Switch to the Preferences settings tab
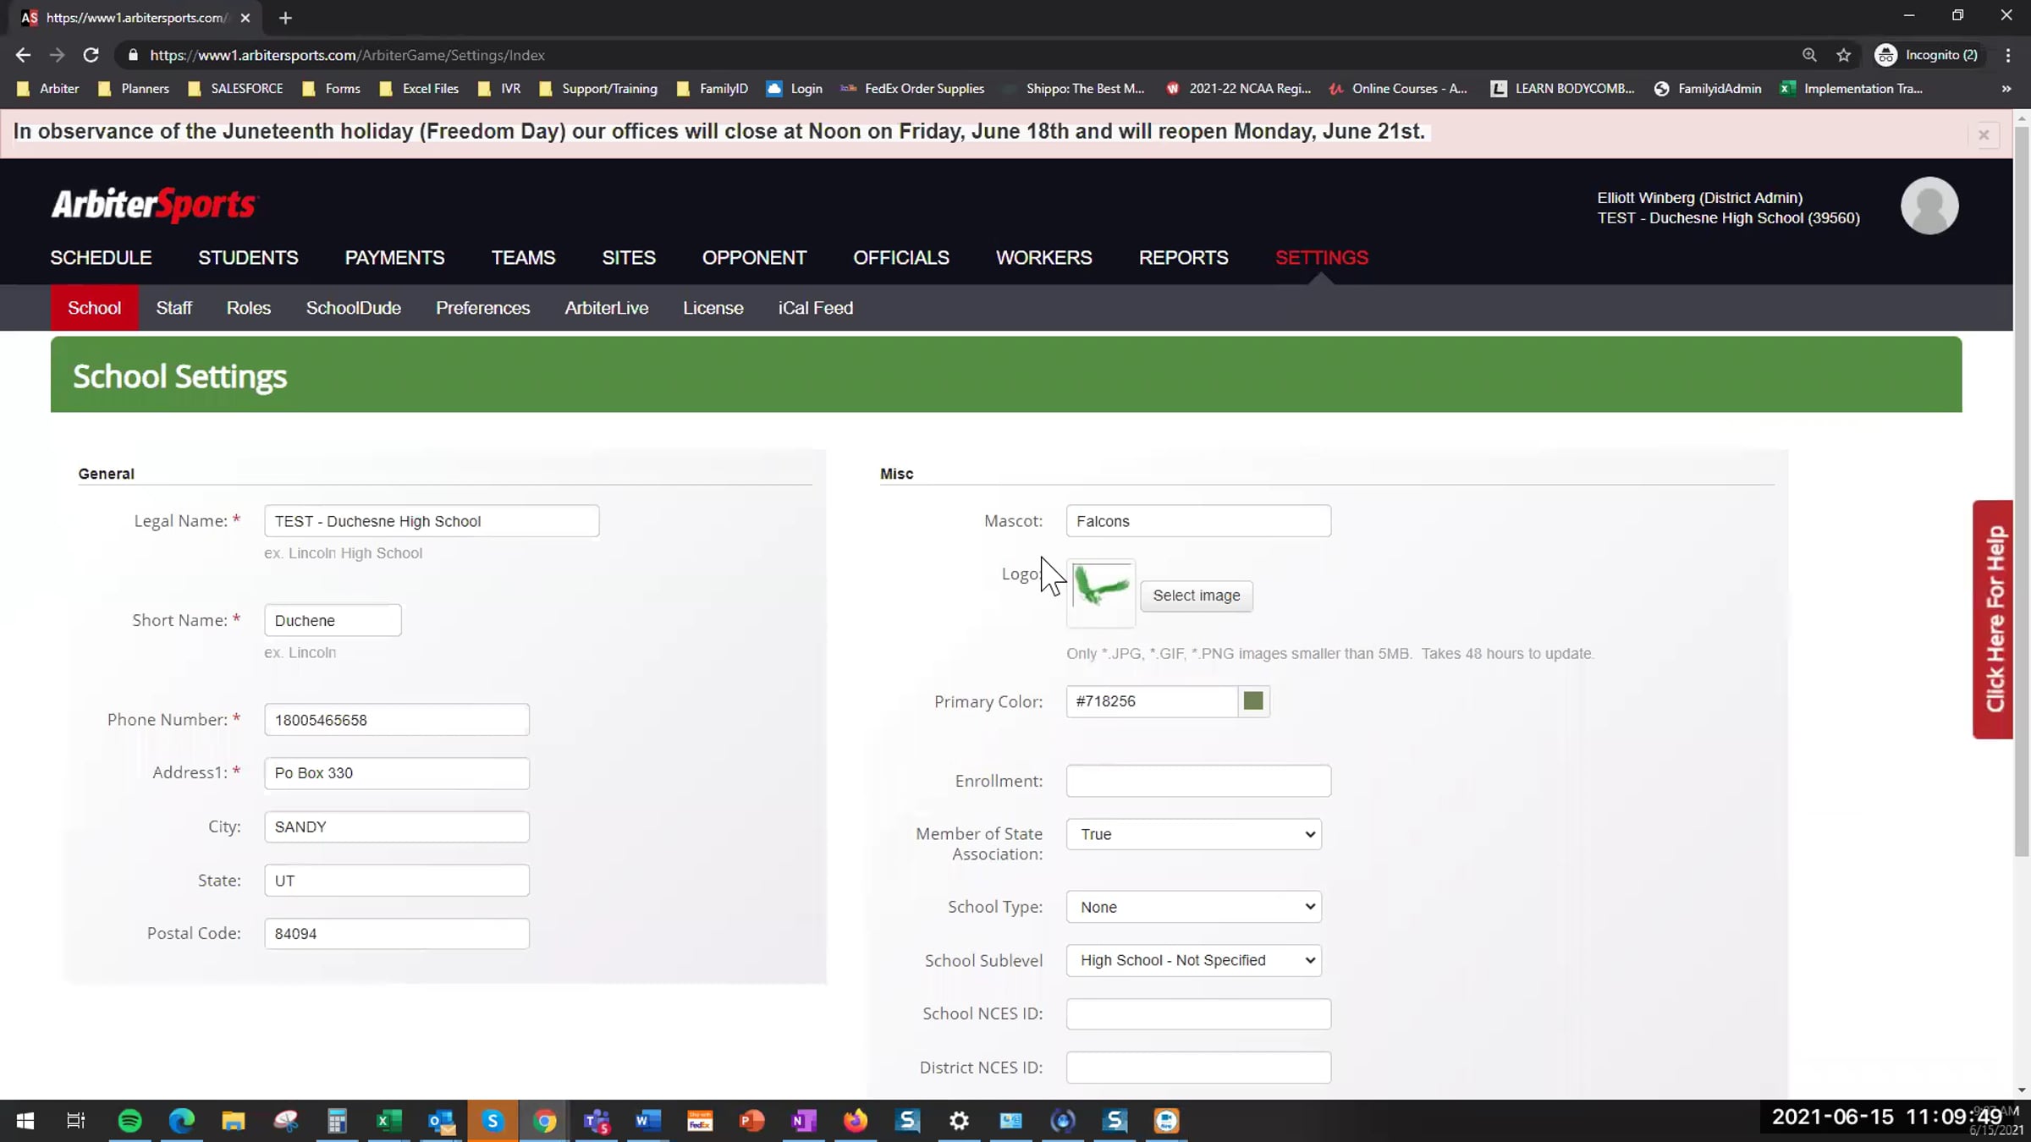This screenshot has height=1142, width=2031. 482,308
